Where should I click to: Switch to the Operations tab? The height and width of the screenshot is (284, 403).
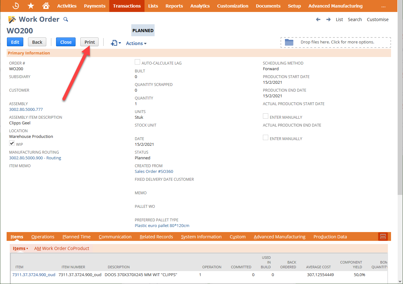(x=43, y=236)
